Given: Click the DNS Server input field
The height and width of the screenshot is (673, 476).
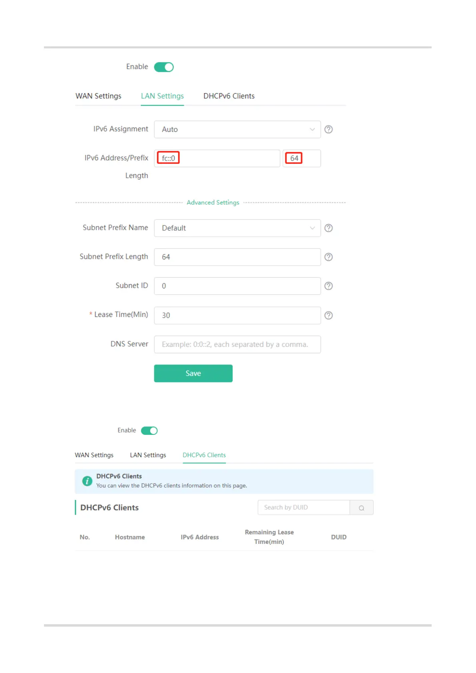Looking at the screenshot, I should tap(237, 344).
